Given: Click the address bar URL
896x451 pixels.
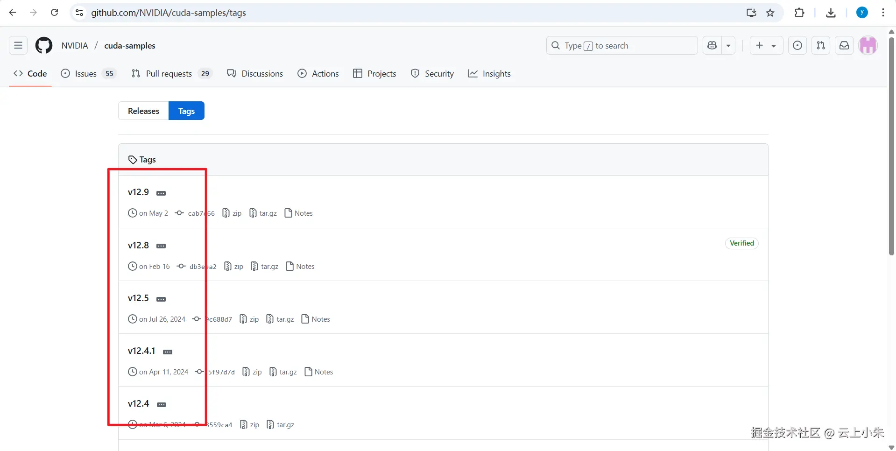Looking at the screenshot, I should coord(169,13).
